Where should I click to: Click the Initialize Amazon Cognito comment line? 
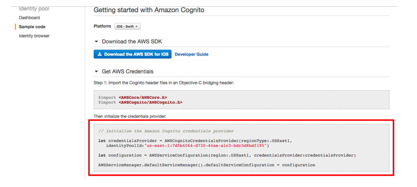coord(166,131)
